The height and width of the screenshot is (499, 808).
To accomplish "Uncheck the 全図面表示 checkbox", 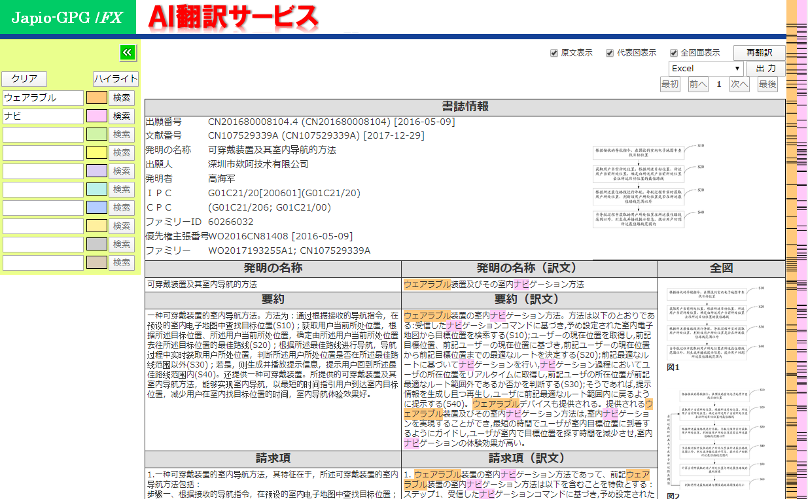I will point(673,53).
